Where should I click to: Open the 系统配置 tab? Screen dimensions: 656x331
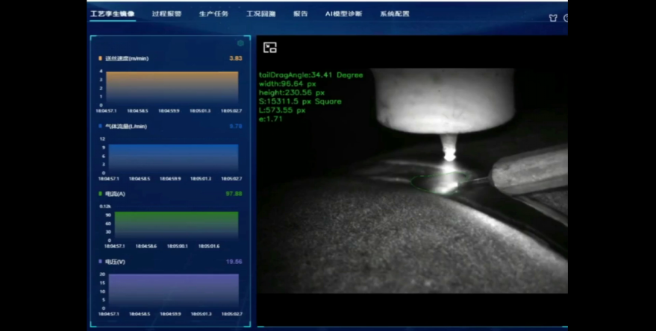(x=395, y=13)
